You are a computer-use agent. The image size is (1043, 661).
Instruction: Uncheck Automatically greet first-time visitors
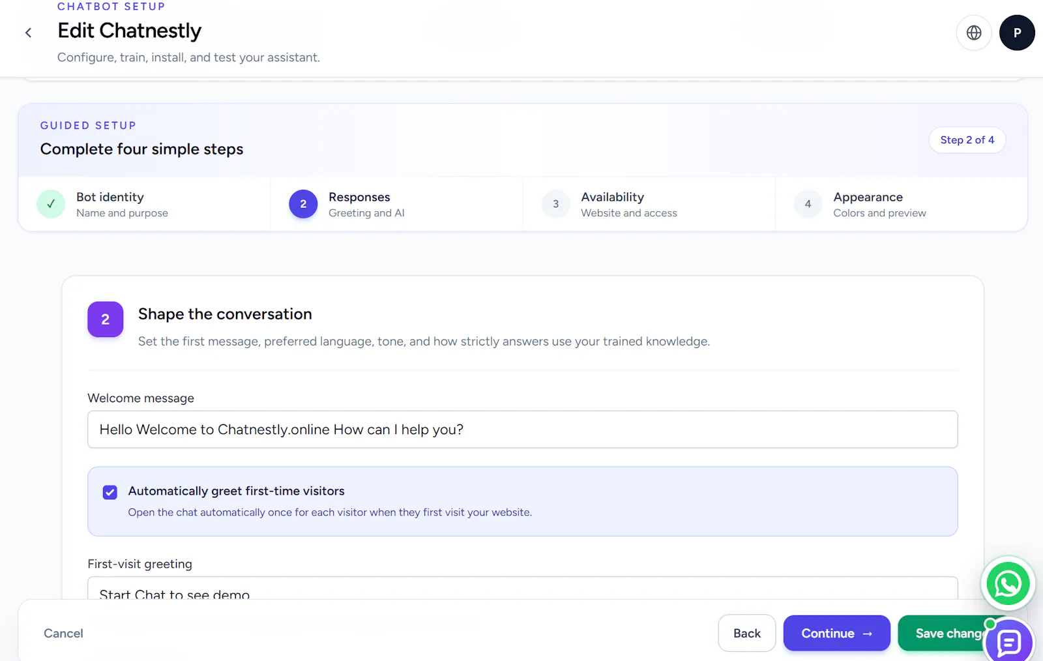110,492
